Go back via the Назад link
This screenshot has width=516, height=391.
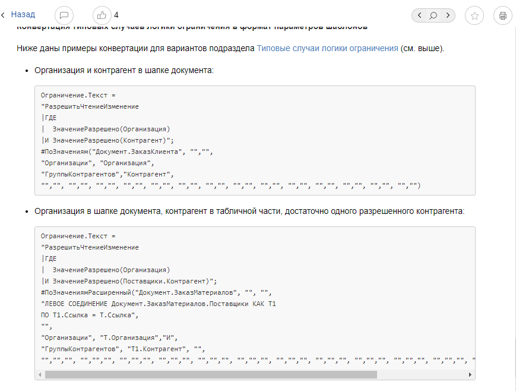23,14
